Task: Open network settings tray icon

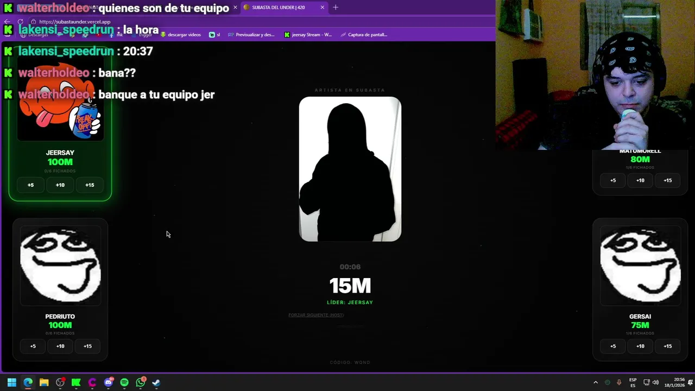Action: (647, 382)
